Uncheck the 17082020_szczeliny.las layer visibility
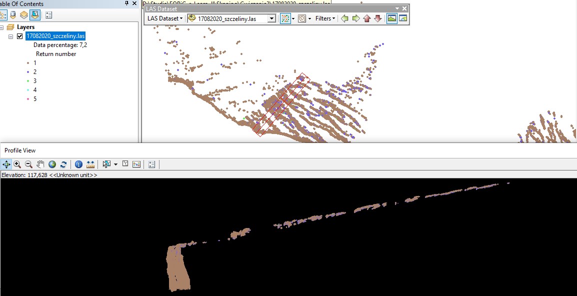This screenshot has height=296, width=577. tap(20, 36)
